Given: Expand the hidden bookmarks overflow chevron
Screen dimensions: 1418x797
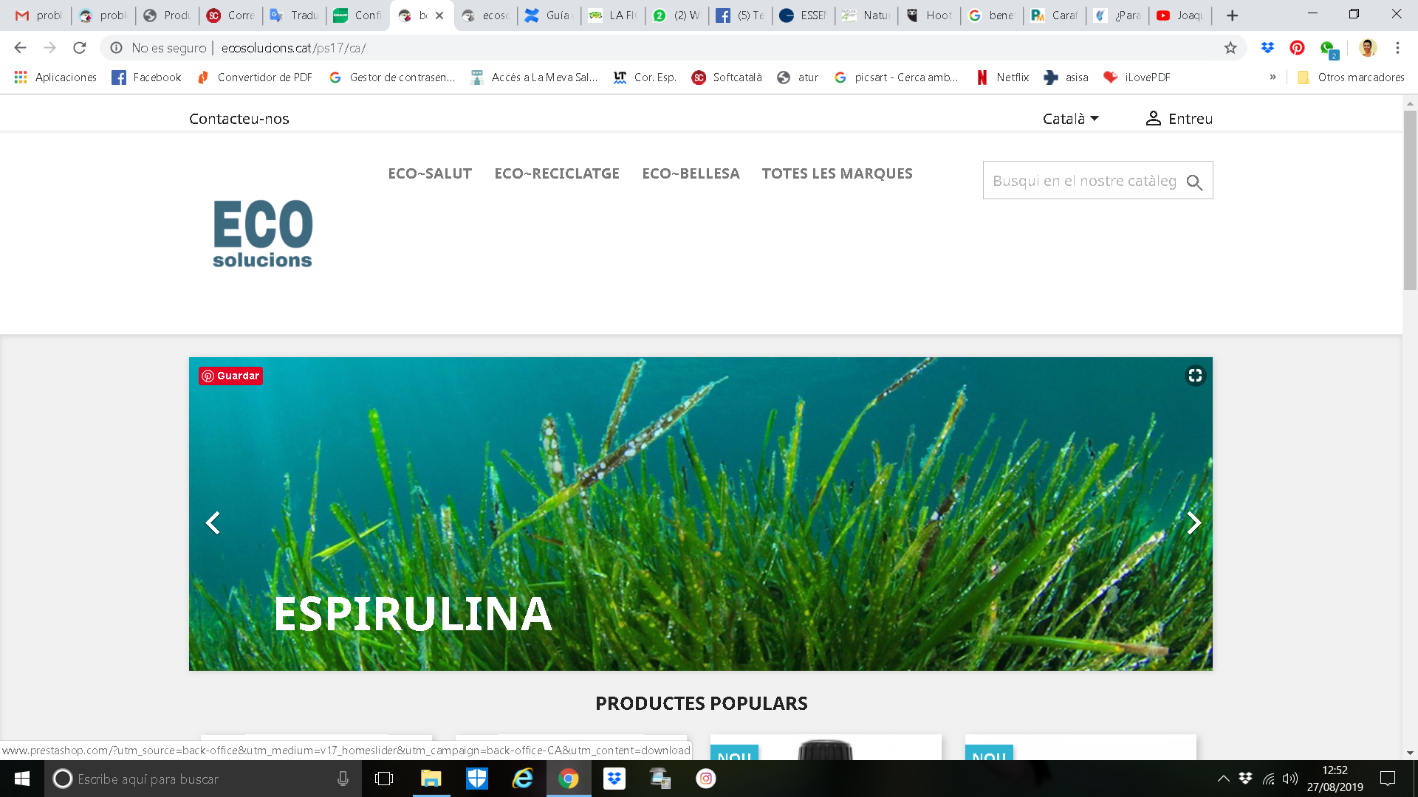Looking at the screenshot, I should click(x=1273, y=77).
